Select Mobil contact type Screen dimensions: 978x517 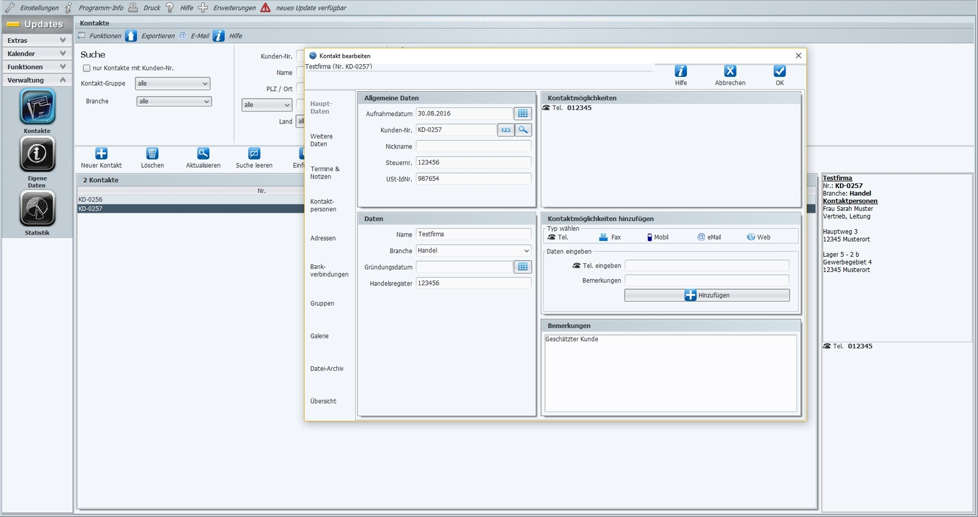tap(657, 237)
